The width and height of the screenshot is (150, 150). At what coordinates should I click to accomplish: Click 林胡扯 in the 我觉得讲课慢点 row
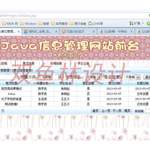click(65, 89)
